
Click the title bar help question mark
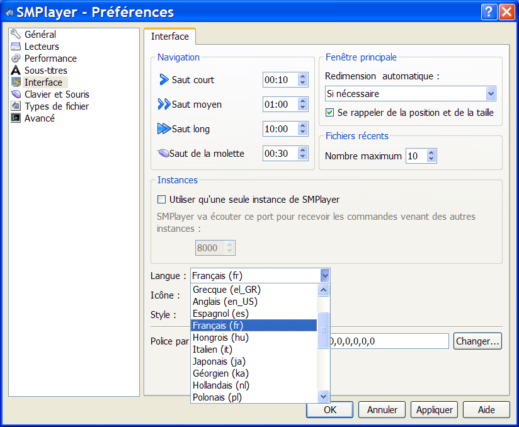pyautogui.click(x=489, y=12)
